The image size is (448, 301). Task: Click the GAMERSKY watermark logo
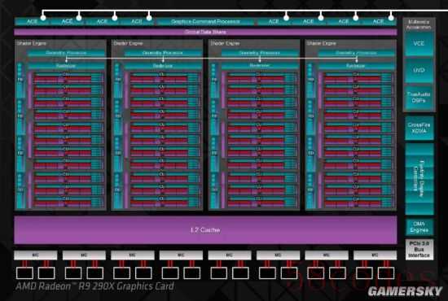tap(405, 291)
